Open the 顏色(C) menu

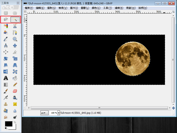[96, 8]
